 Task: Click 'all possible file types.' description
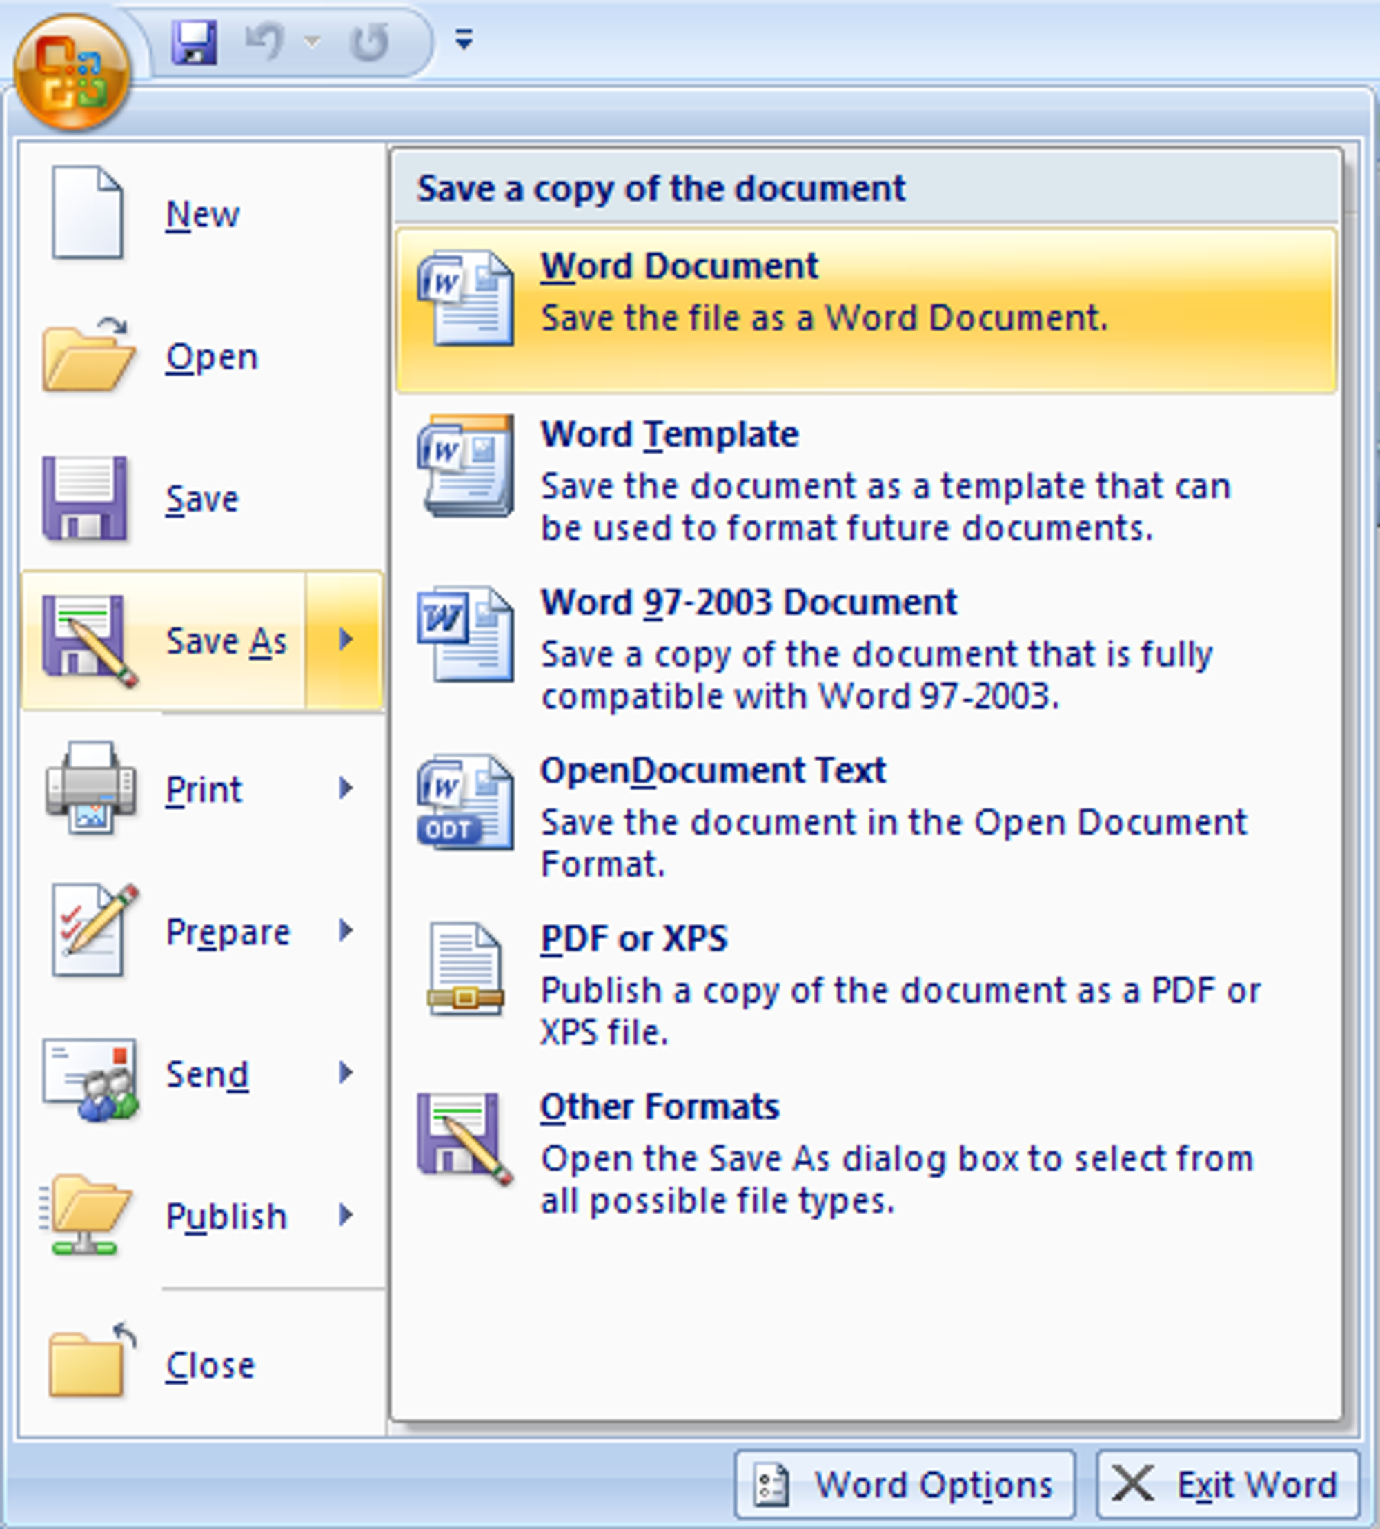coord(718,1201)
